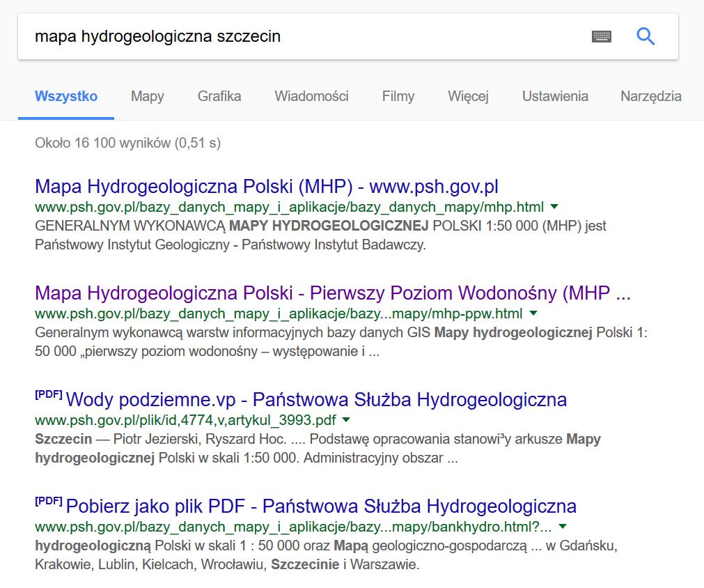Open Pobierz jako plik PDF result
704x588 pixels.
pos(321,506)
